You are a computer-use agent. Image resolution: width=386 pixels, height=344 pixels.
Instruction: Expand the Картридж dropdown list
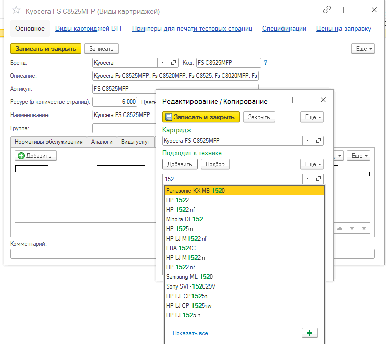tap(308, 141)
